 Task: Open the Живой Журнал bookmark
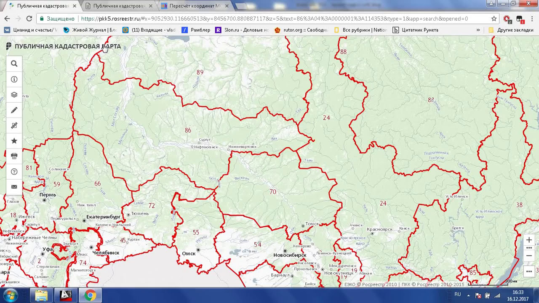(90, 30)
